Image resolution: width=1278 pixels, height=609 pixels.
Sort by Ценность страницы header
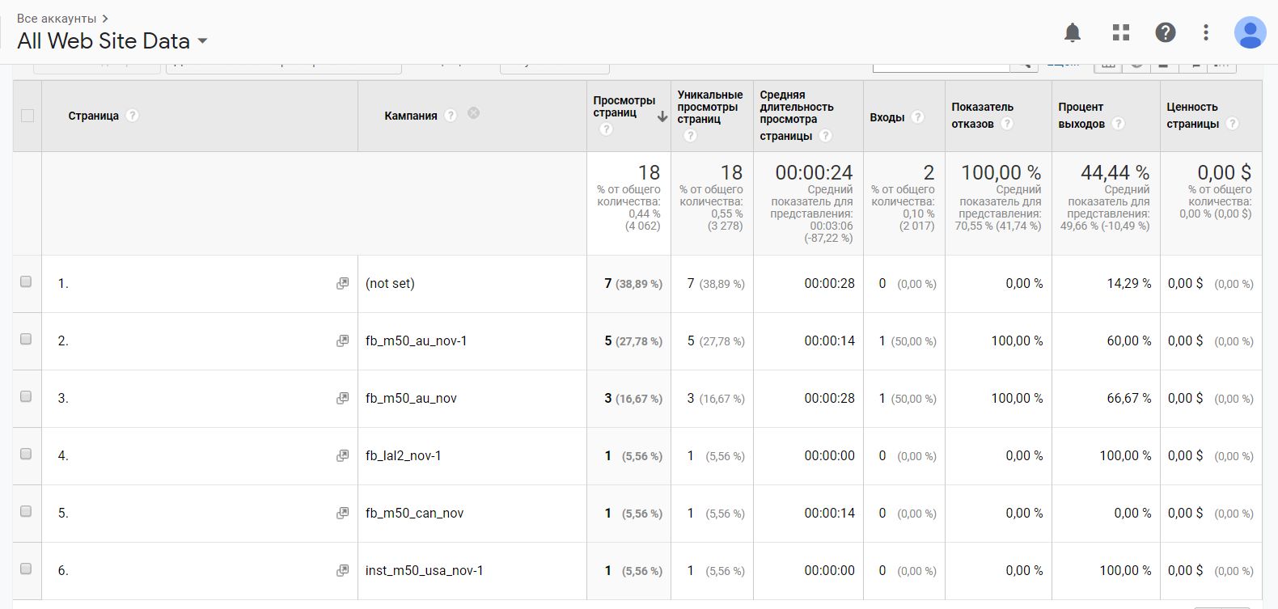pos(1192,115)
